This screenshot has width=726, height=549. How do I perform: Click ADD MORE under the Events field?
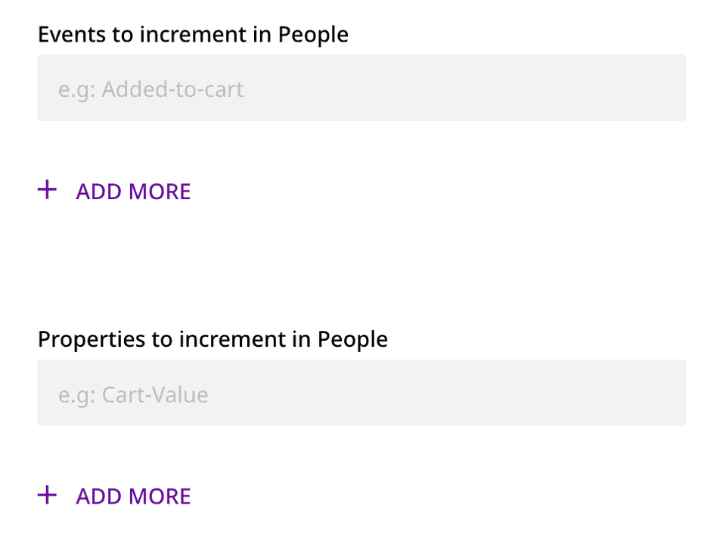coord(132,192)
